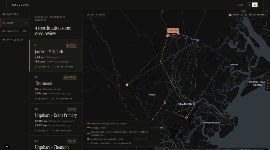
Task: Click the 4.89 km distance label
Action: pos(173,31)
